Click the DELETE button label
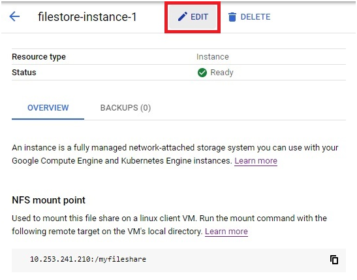 point(255,17)
